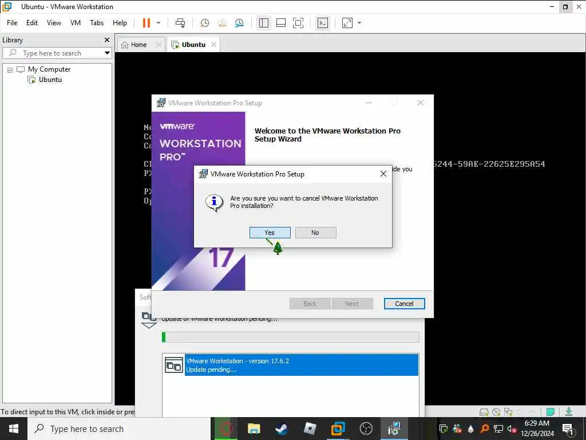The image size is (586, 440).
Task: Take a snapshot with the clock-plus icon
Action: pos(204,23)
